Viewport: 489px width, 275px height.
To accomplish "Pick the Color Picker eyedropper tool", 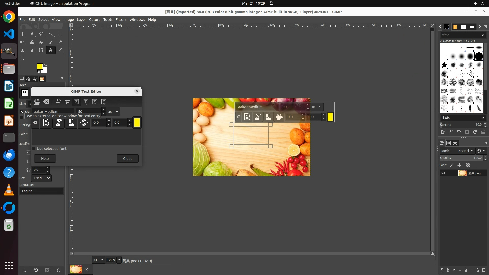I will point(60,50).
